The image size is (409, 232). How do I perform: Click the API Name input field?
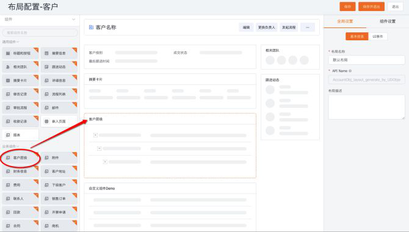pyautogui.click(x=366, y=79)
